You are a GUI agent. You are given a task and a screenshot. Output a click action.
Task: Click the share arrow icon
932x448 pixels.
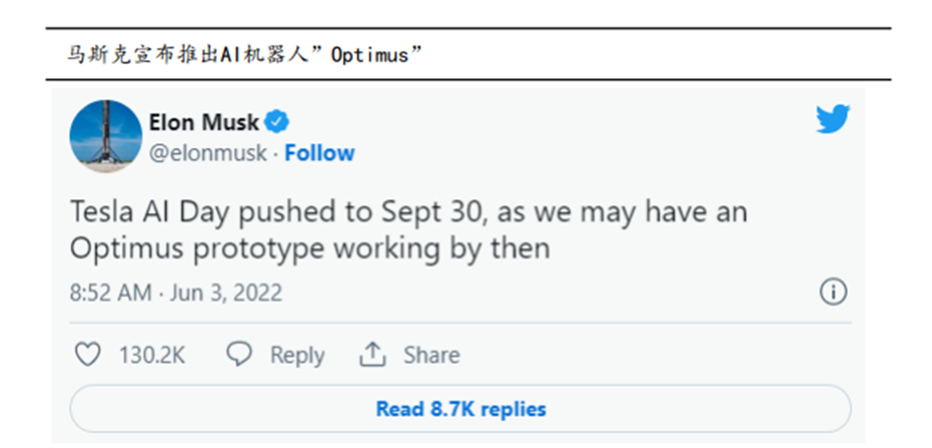click(372, 354)
